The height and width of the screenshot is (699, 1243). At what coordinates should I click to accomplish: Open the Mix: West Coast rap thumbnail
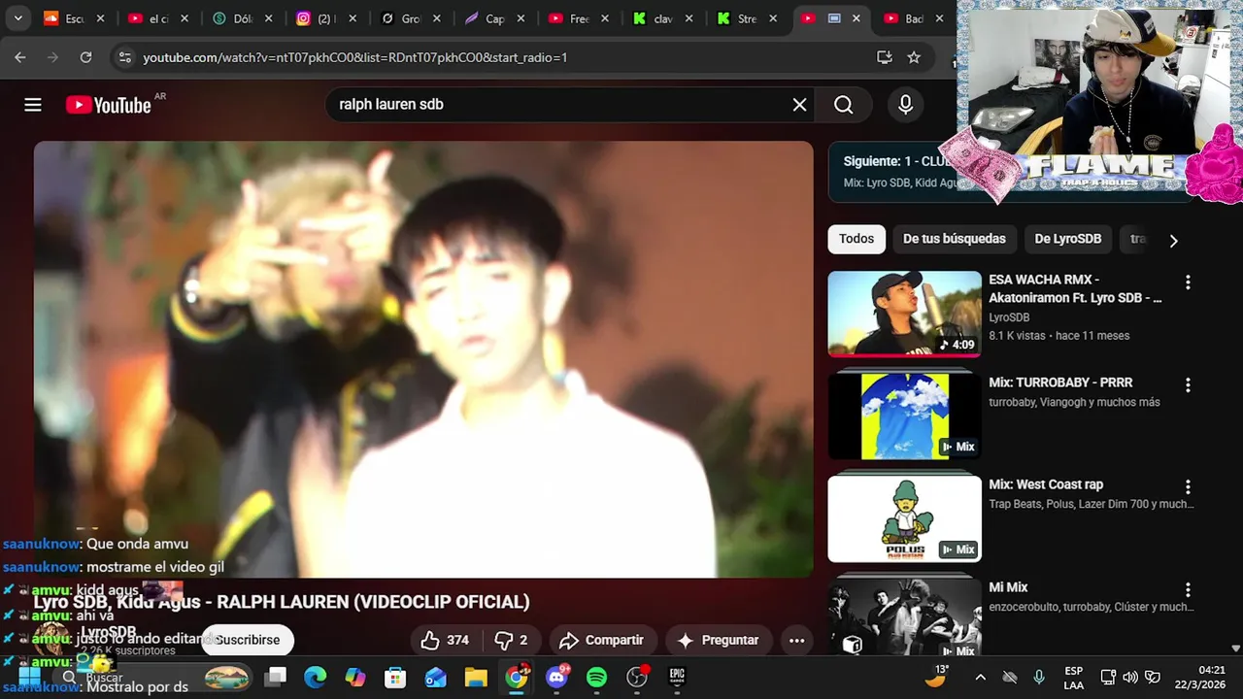(x=904, y=518)
